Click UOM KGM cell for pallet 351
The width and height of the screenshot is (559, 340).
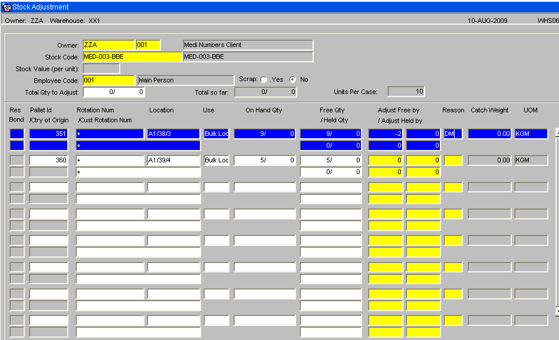(531, 134)
